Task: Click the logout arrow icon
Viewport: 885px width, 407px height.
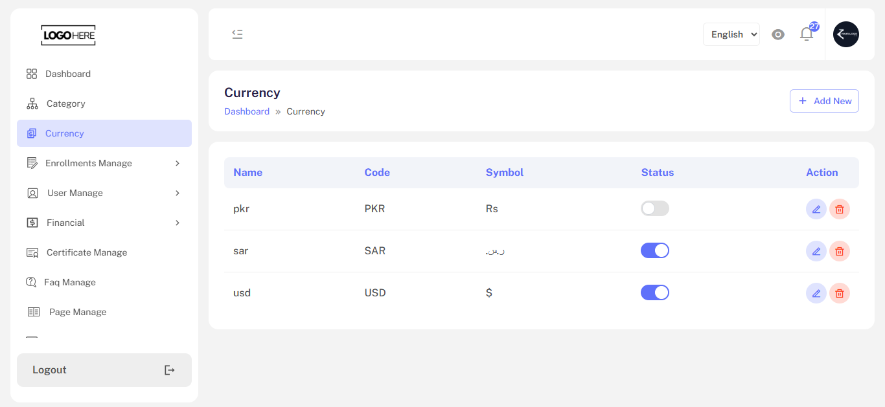Action: (170, 370)
